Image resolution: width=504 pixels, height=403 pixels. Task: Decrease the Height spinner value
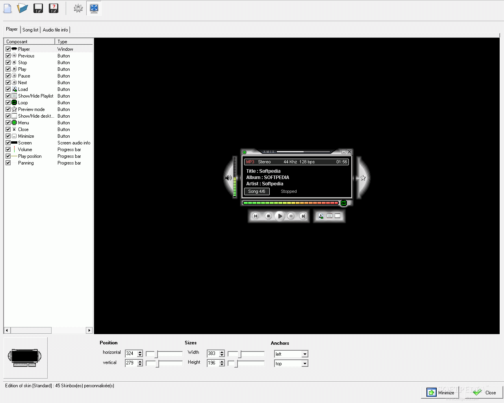pyautogui.click(x=222, y=365)
